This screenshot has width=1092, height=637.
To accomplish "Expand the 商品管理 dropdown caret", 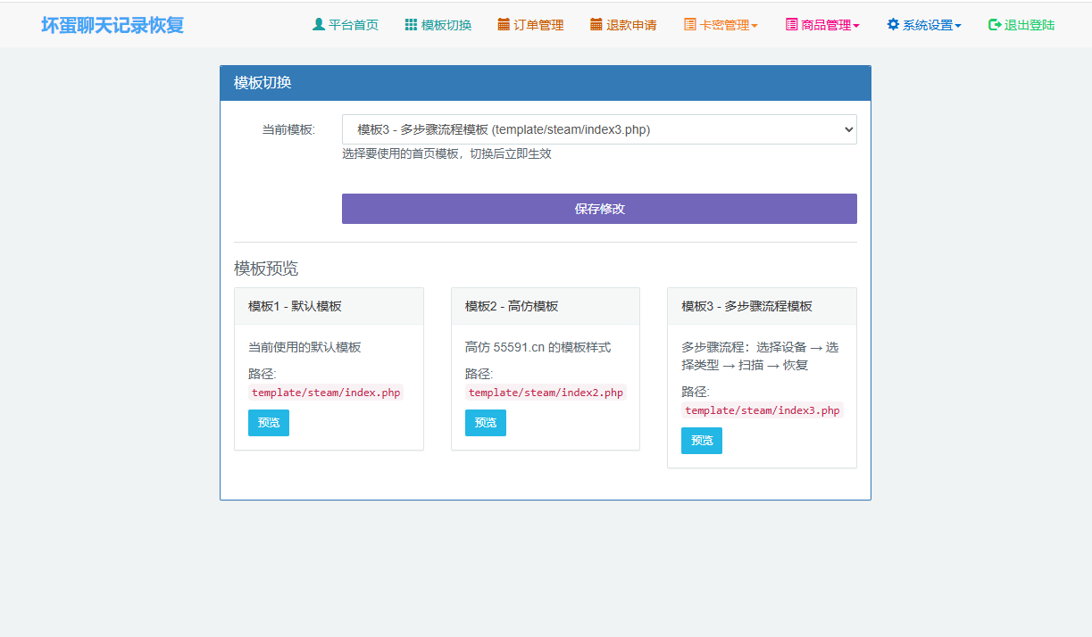I will tap(856, 26).
